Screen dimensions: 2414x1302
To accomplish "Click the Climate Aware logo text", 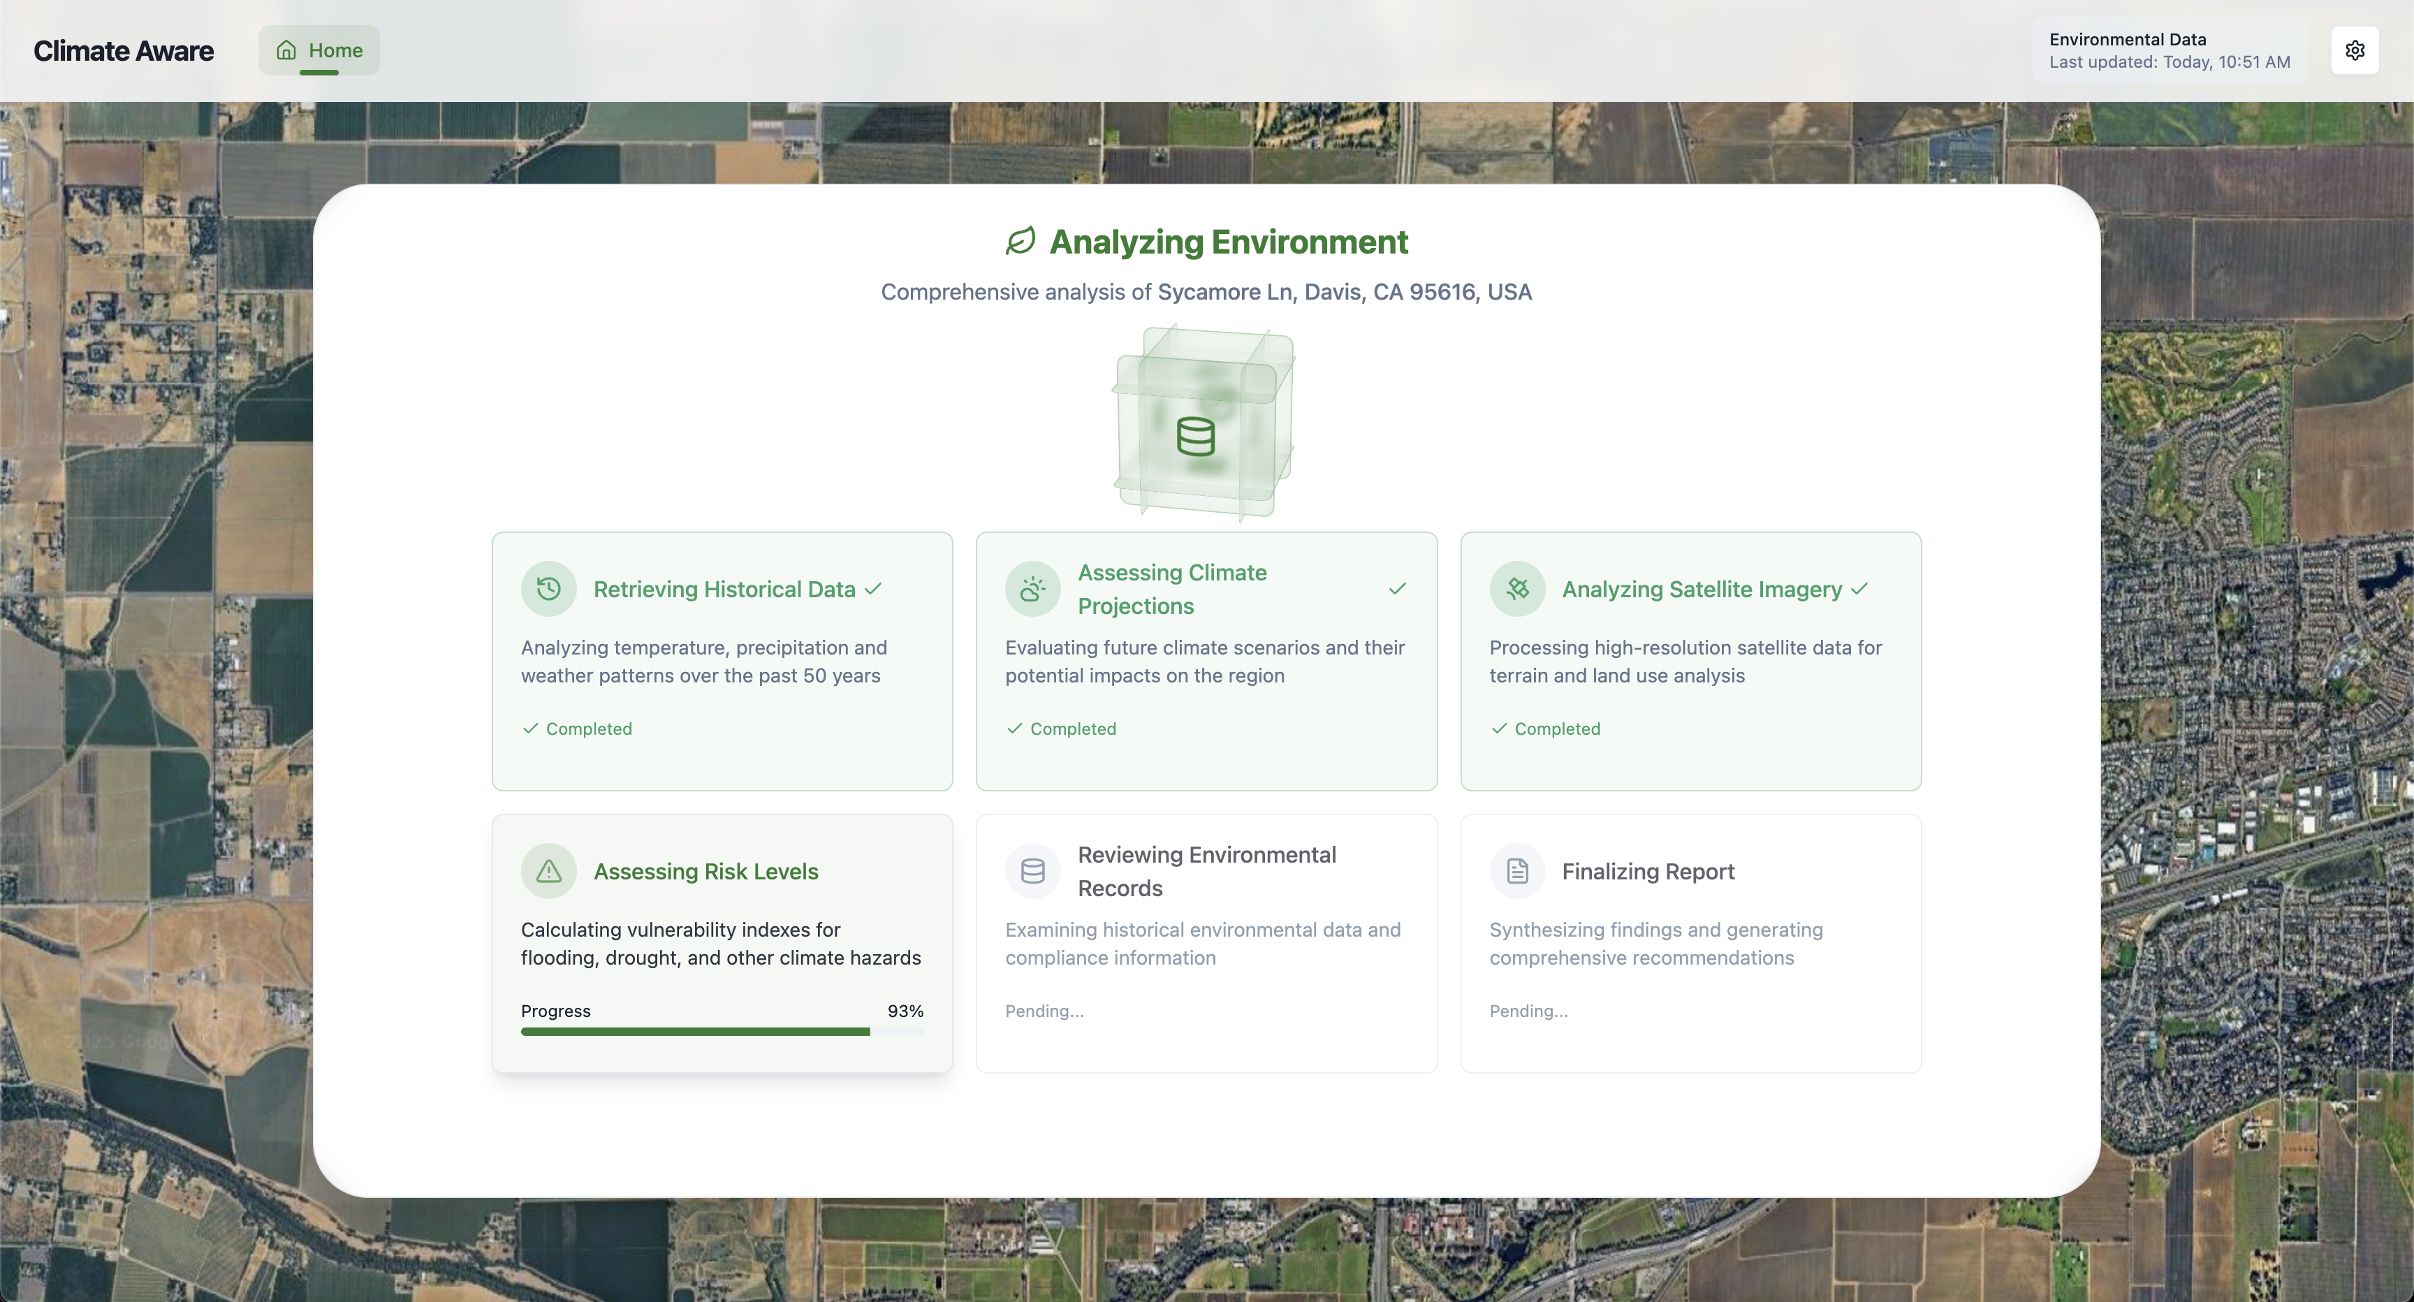I will tap(124, 50).
